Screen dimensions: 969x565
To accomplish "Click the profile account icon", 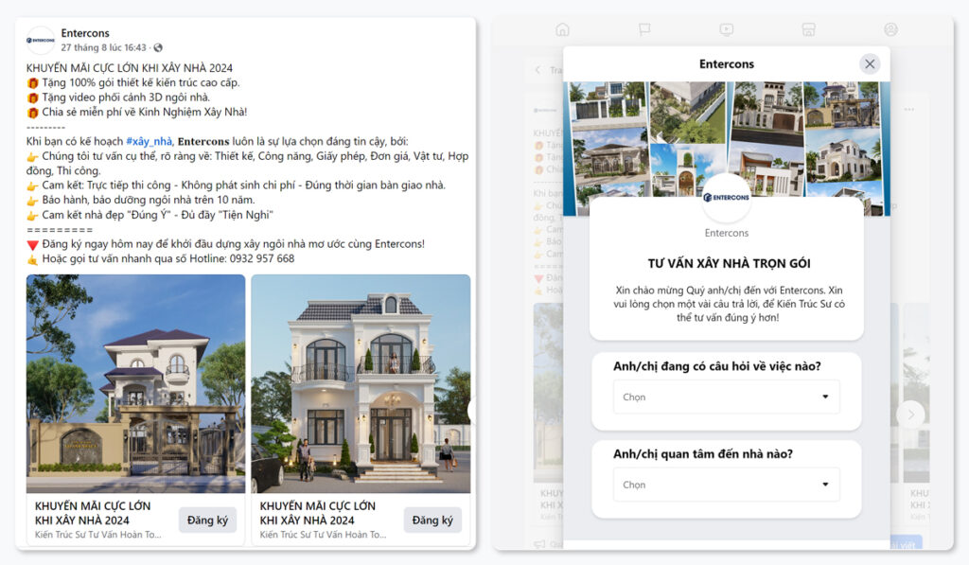I will pyautogui.click(x=890, y=30).
